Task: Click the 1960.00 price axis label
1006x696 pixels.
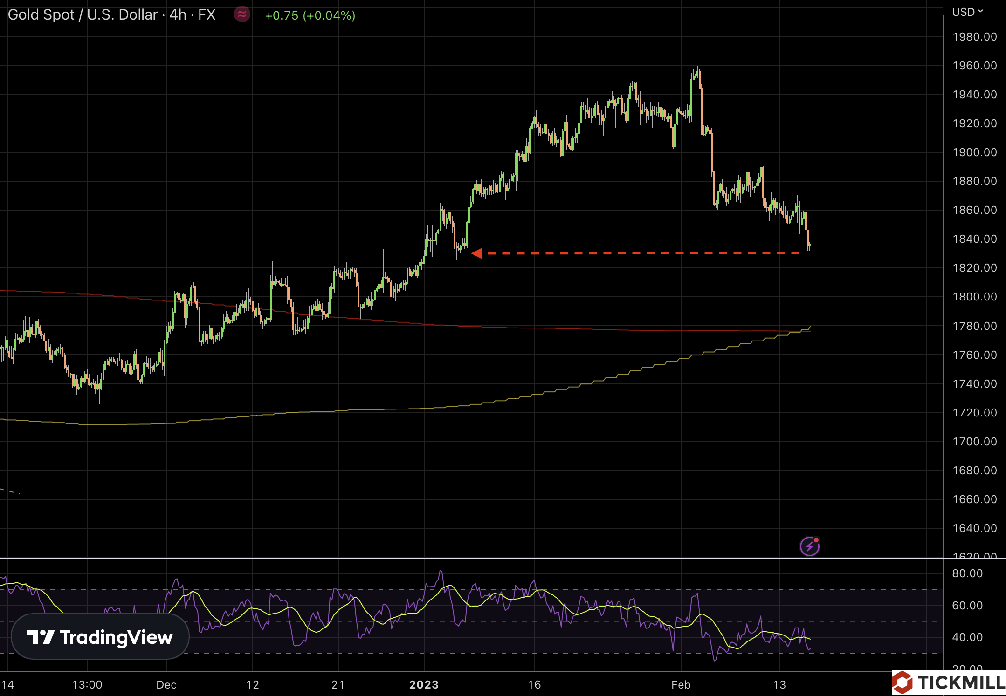Action: point(974,66)
